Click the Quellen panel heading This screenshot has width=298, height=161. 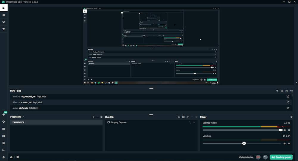pyautogui.click(x=109, y=117)
